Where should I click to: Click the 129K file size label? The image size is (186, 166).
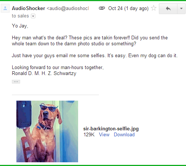tap(89, 134)
